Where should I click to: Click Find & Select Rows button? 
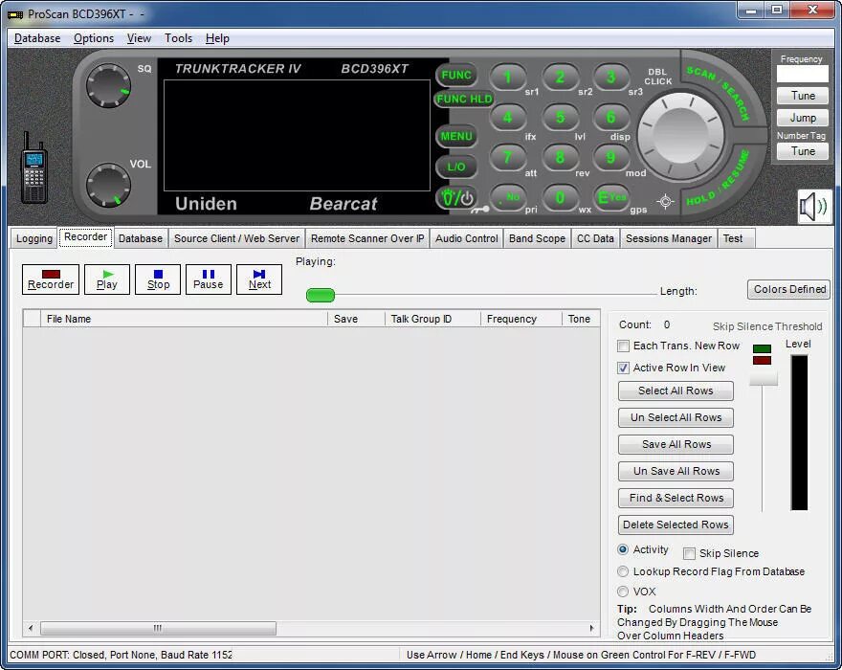pyautogui.click(x=676, y=498)
